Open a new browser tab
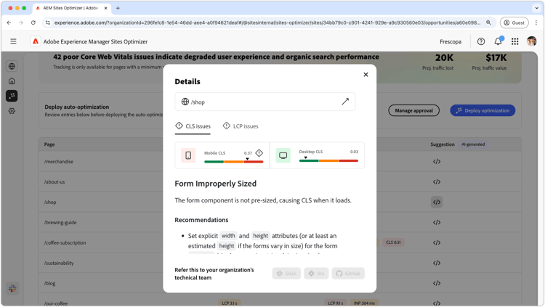 (118, 8)
